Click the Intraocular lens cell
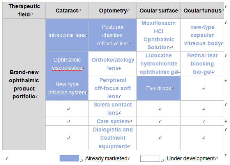 [x=67, y=35]
